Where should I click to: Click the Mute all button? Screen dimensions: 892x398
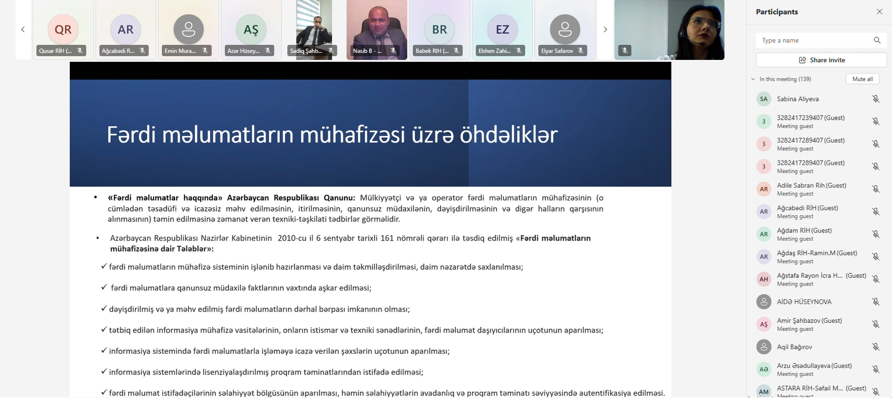click(x=862, y=79)
